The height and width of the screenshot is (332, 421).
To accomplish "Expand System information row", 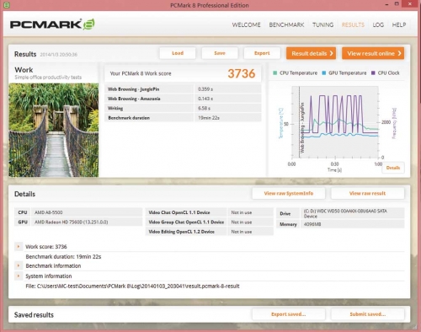I will (19, 276).
